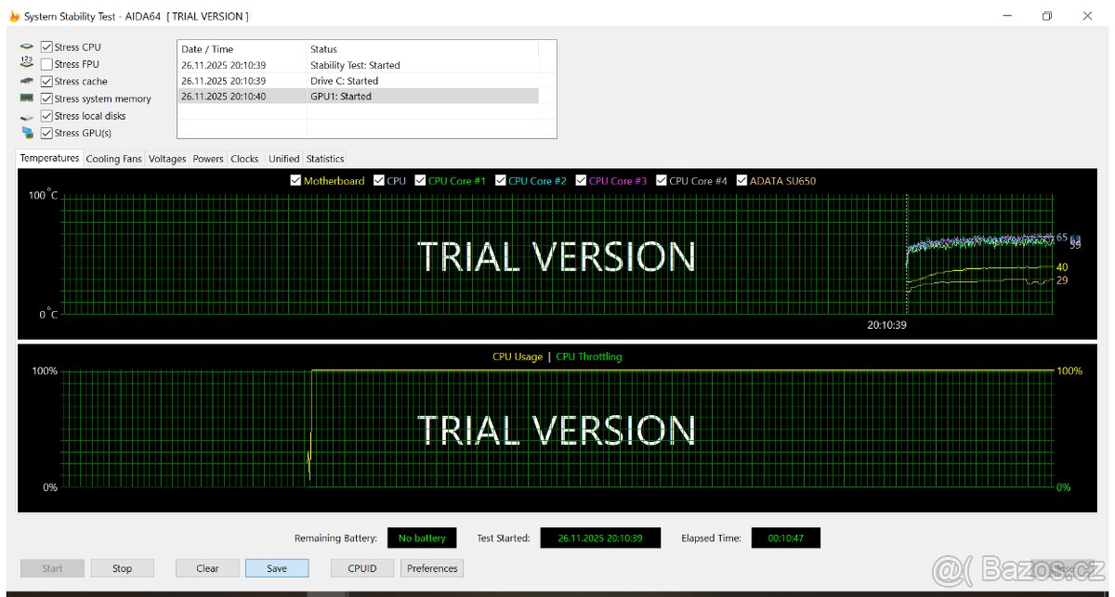The height and width of the screenshot is (597, 1115).
Task: Click the GPU icon beside Stress GPU(s)
Action: [x=26, y=133]
